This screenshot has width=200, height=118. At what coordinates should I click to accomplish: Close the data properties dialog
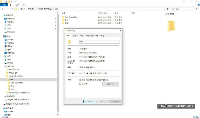[x=120, y=31]
